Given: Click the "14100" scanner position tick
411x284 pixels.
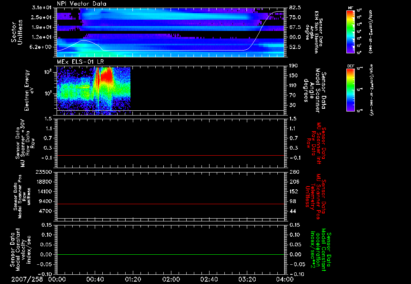Looking at the screenshot, I should 44,191.
